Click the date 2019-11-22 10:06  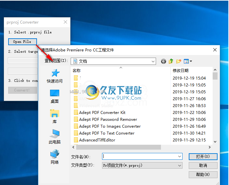click(189, 113)
